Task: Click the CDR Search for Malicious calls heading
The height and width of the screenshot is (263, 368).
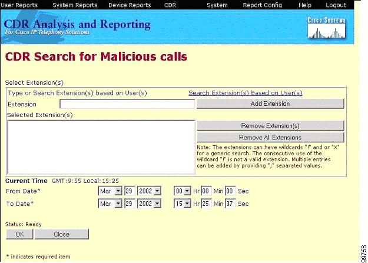Action: click(x=96, y=56)
